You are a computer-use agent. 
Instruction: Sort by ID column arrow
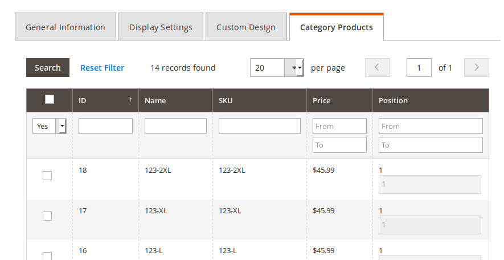(130, 100)
